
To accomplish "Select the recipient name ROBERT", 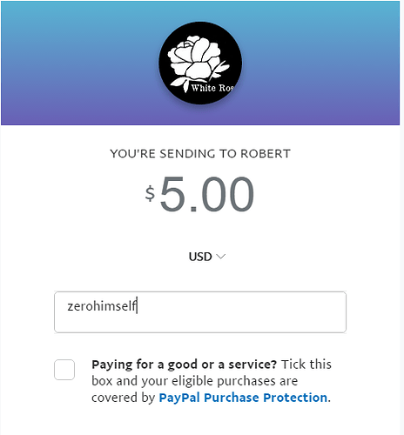I will (x=266, y=154).
